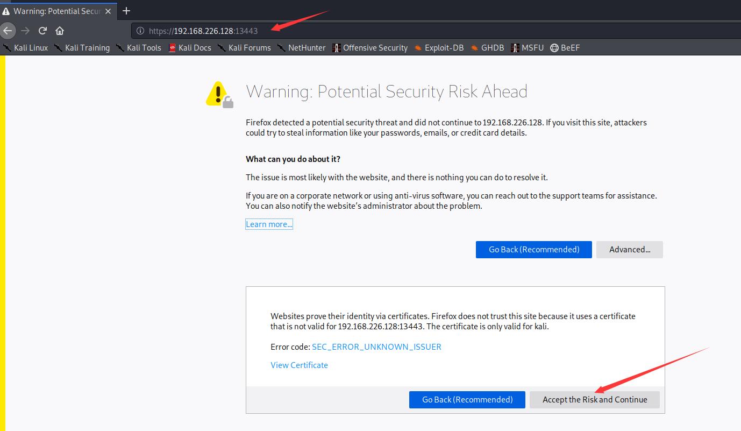Open the Exploit-DB bookmark
This screenshot has height=431, width=741.
tap(439, 48)
